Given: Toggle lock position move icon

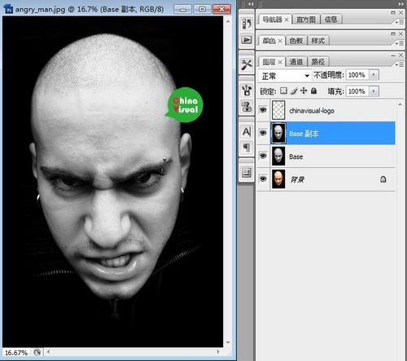Looking at the screenshot, I should pos(304,90).
